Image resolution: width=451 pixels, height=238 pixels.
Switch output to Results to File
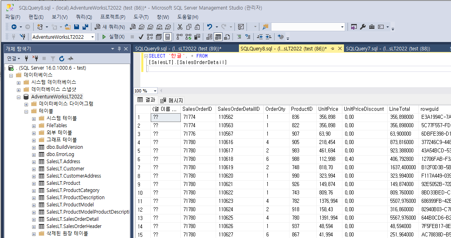pos(227,37)
